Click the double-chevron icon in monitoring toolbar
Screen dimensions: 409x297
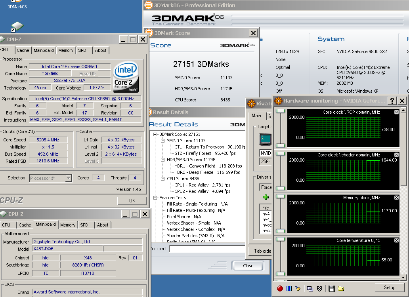coord(319,288)
